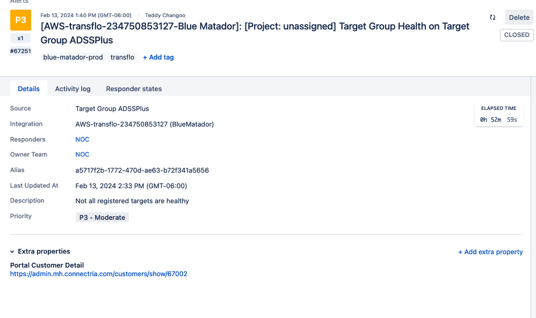Add an extra property
Screen dimensions: 536x318
point(490,252)
